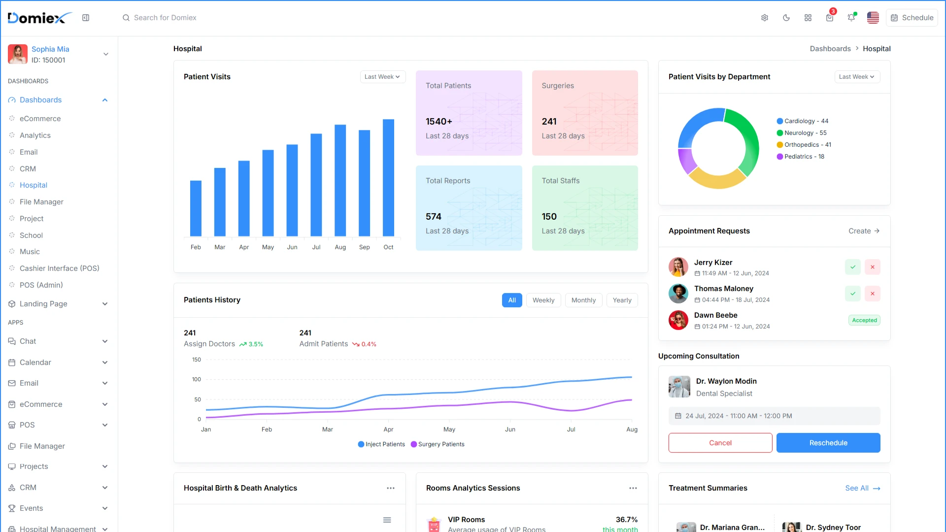Open Patient Visits Last Week dropdown
The height and width of the screenshot is (532, 946).
pos(382,77)
